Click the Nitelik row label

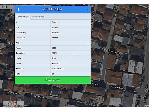pos(18,58)
